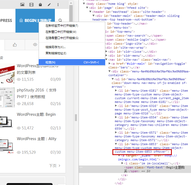Click bag icon beside BEGIN主题购买
This screenshot has width=191, height=185.
tap(21, 20)
